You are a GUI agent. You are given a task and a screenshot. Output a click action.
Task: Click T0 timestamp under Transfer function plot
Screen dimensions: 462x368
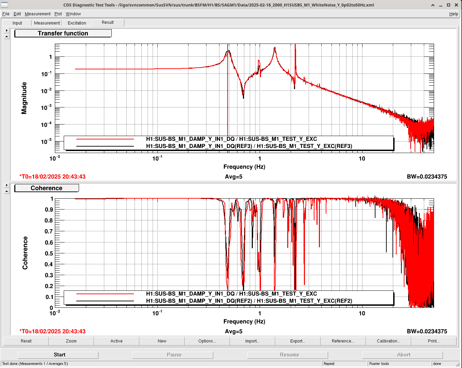point(52,177)
